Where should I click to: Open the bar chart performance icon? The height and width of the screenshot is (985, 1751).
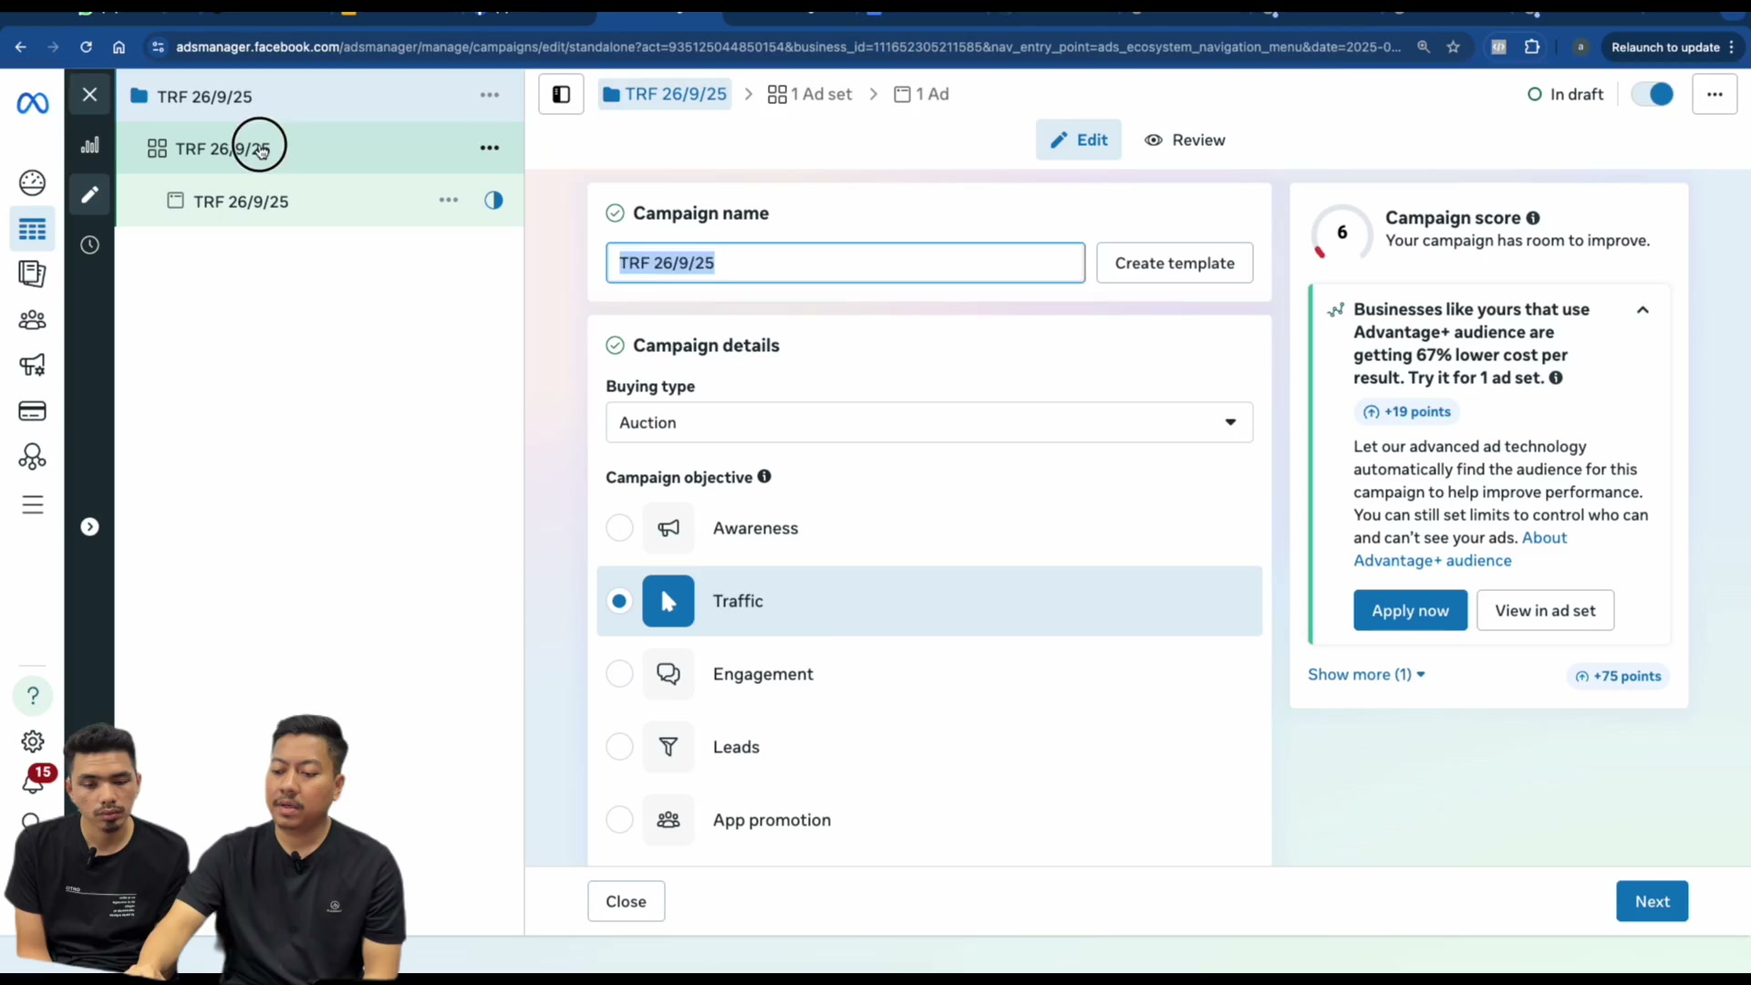(x=89, y=145)
